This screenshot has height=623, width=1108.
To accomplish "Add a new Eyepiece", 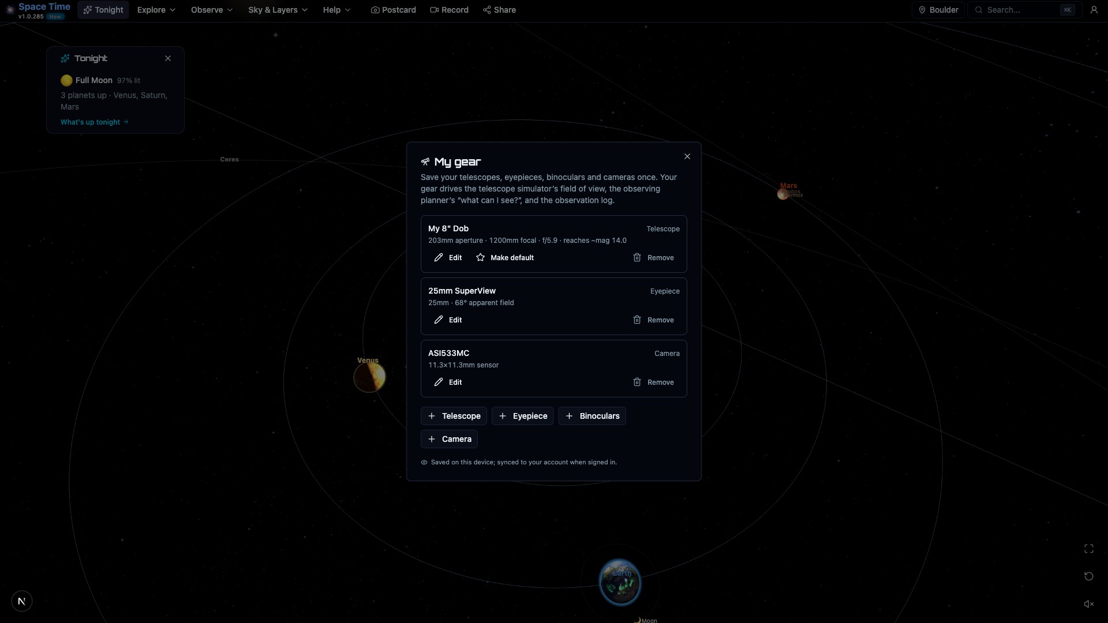I will pyautogui.click(x=523, y=416).
